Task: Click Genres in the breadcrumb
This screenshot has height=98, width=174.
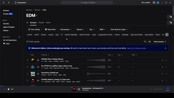Action: 37,10
